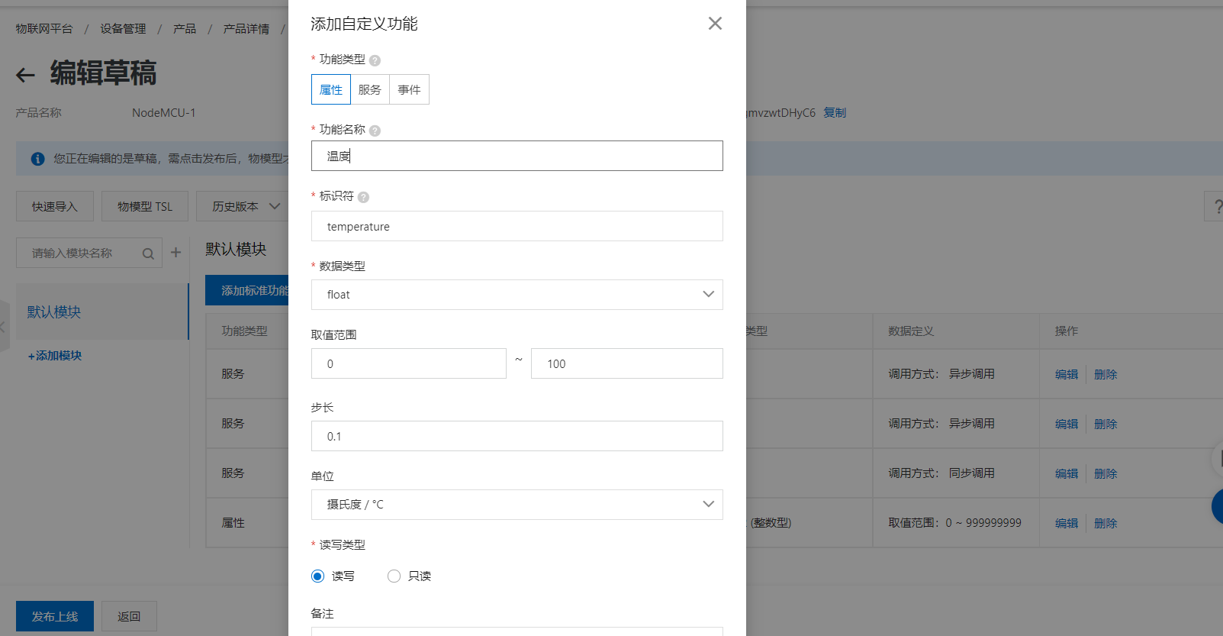Open the 单位 摄氏度 dropdown
Image resolution: width=1223 pixels, height=636 pixels.
[x=517, y=505]
